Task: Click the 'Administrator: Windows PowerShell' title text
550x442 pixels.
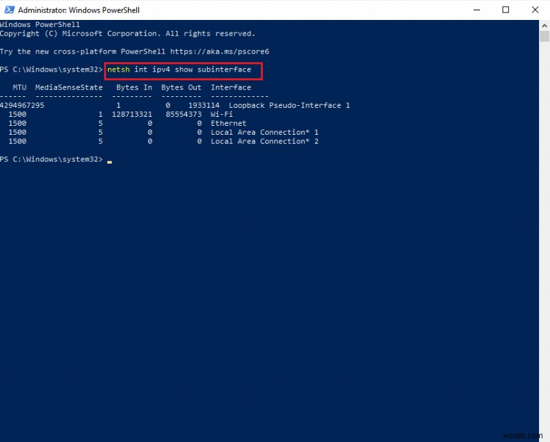Action: 78,10
